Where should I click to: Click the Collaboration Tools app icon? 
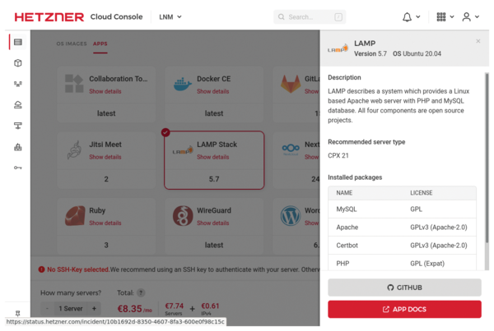(x=74, y=84)
